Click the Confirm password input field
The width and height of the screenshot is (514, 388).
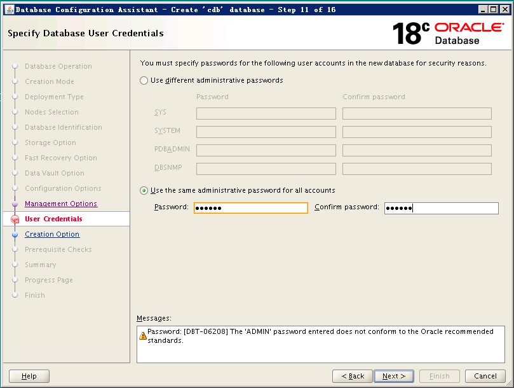point(441,208)
